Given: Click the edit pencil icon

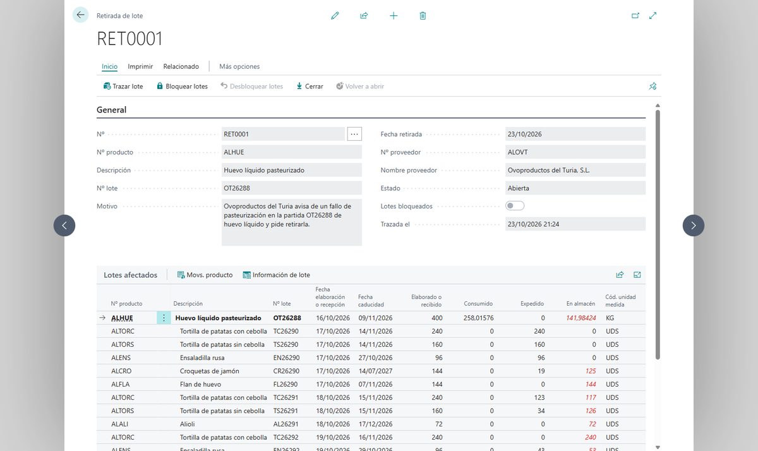Looking at the screenshot, I should click(335, 16).
